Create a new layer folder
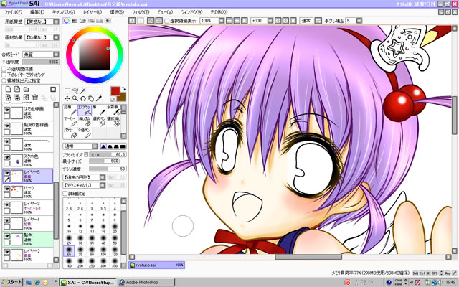The image size is (459, 287). 27,89
